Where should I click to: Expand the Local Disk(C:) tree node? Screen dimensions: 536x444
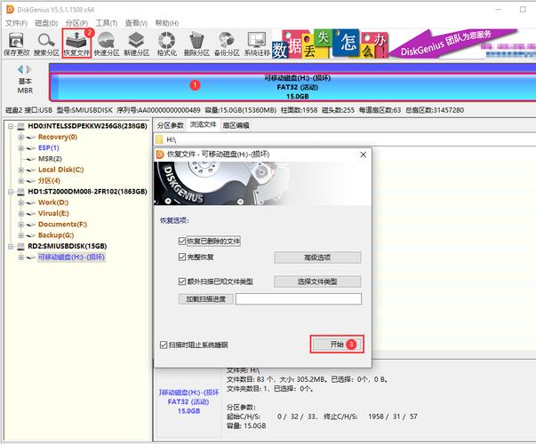pyautogui.click(x=21, y=170)
